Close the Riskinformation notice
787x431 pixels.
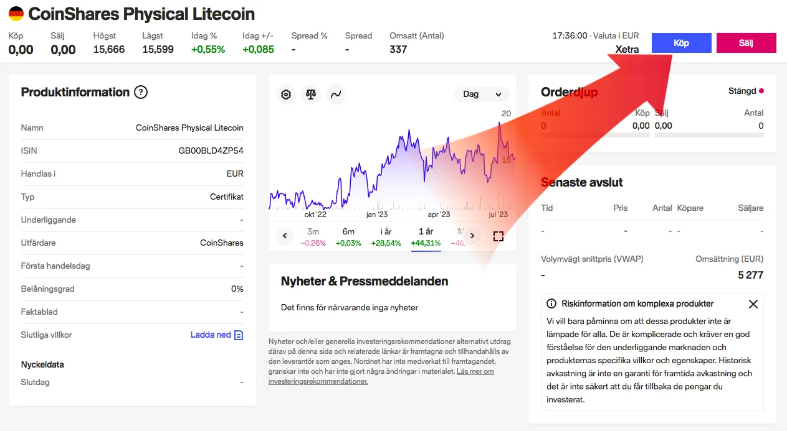[x=753, y=304]
